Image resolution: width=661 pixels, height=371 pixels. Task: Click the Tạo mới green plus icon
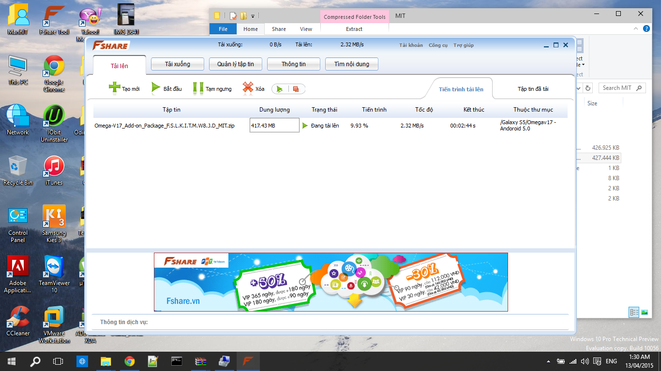114,88
